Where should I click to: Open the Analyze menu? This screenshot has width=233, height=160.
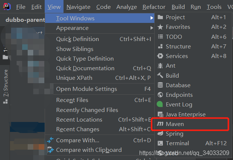click(127, 7)
